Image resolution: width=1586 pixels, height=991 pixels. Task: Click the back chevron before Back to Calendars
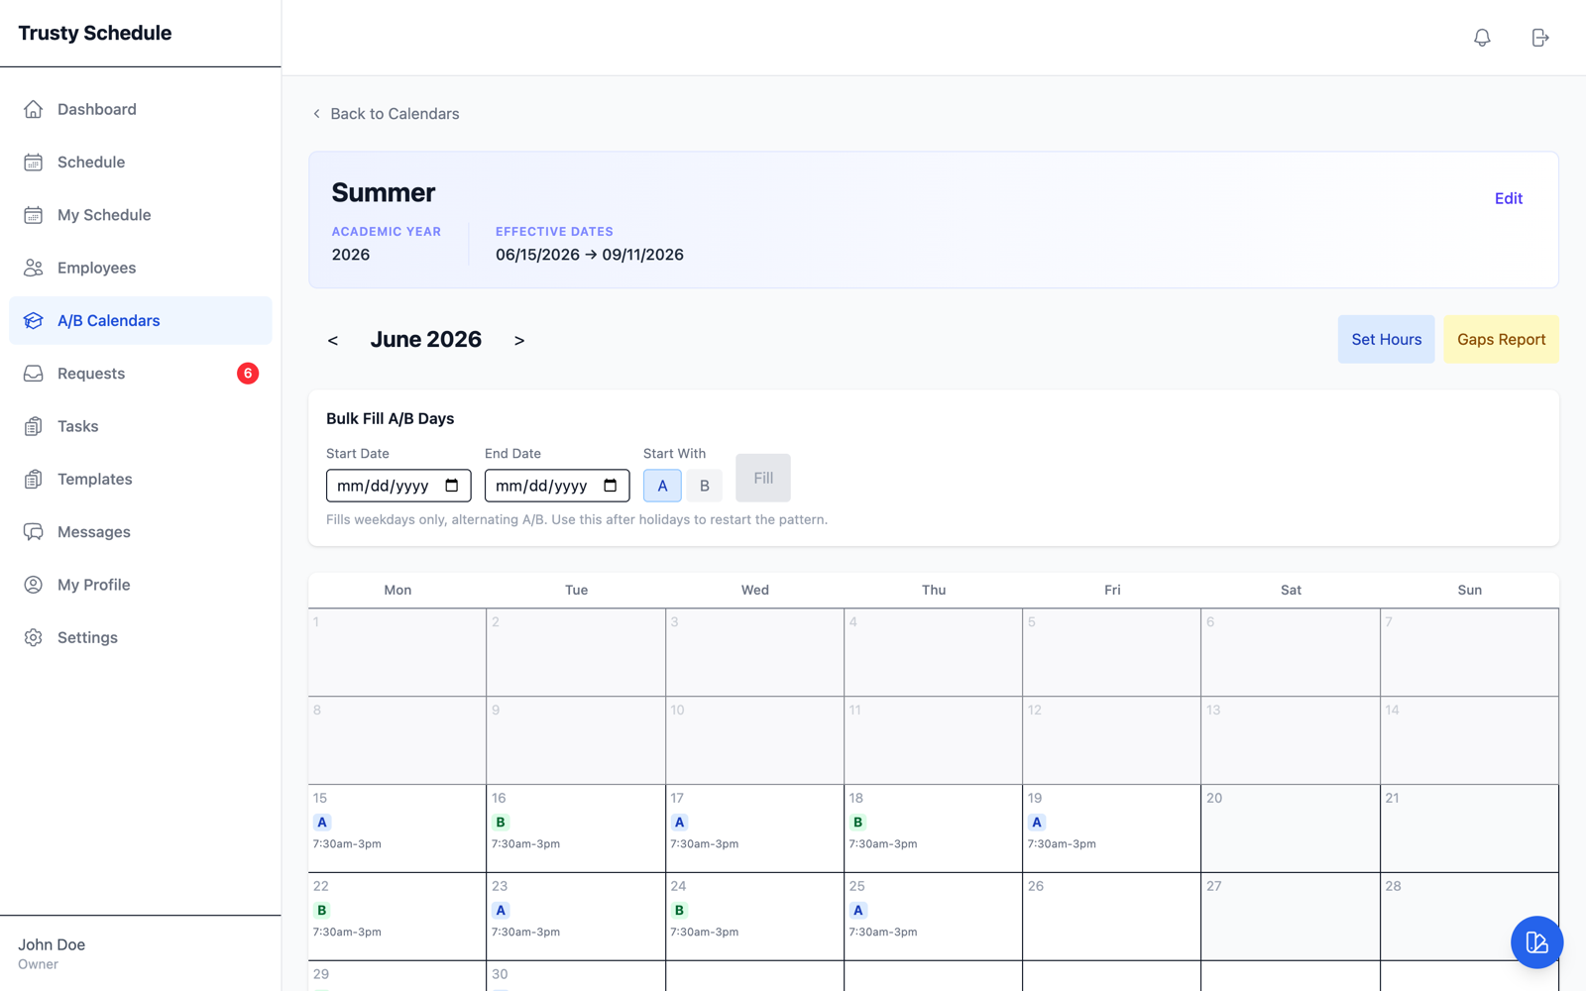click(316, 114)
